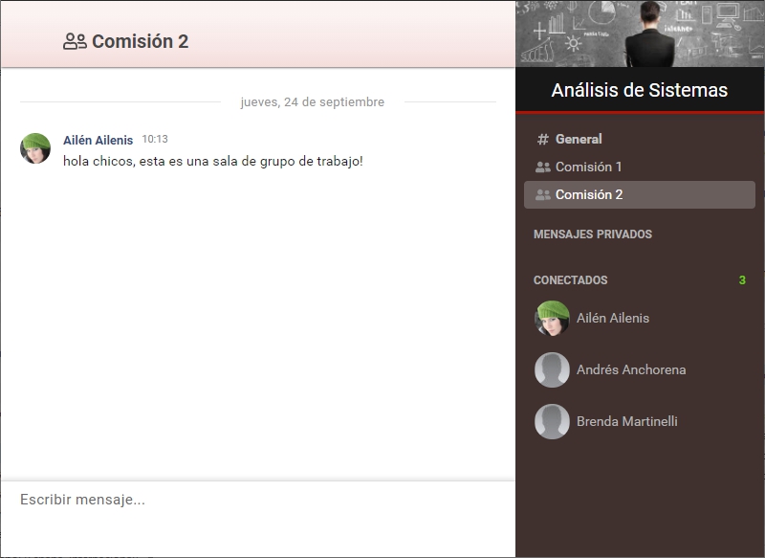
Task: Click the hash icon next to General
Action: pos(542,139)
